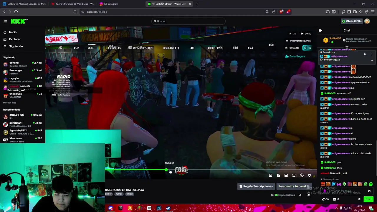
Task: Open the clip creation icon in player
Action: (278, 175)
